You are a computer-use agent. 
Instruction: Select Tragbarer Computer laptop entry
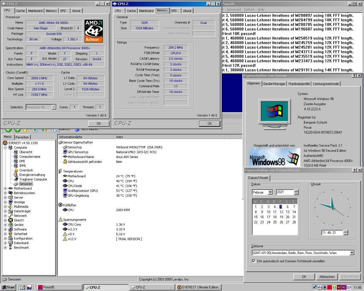[30, 179]
